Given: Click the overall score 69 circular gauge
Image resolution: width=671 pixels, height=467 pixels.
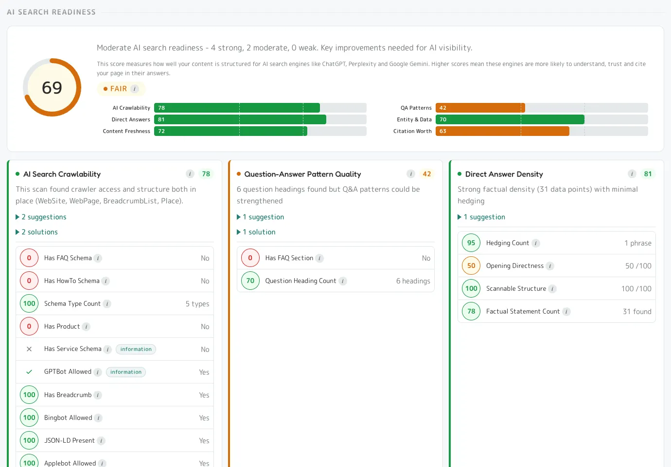Looking at the screenshot, I should [52, 87].
